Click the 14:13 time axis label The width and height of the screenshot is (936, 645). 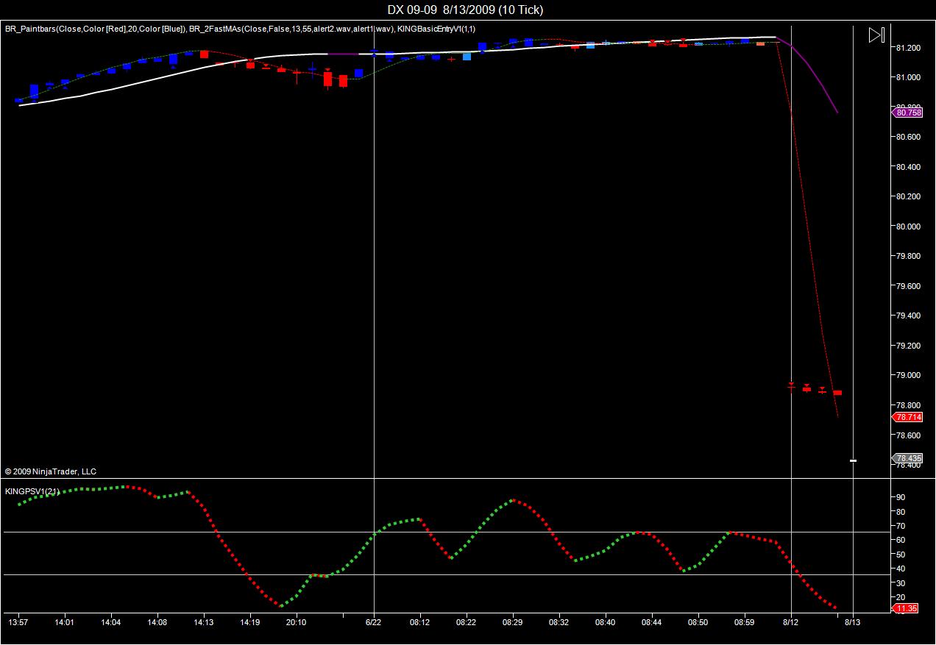point(204,622)
